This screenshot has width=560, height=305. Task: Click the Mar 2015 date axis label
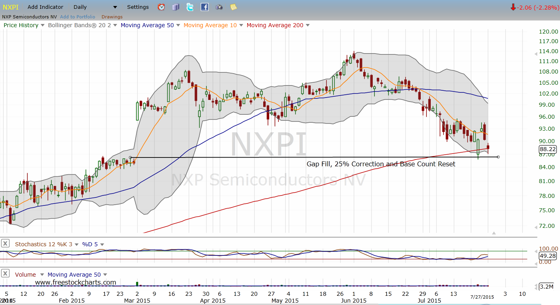[137, 300]
